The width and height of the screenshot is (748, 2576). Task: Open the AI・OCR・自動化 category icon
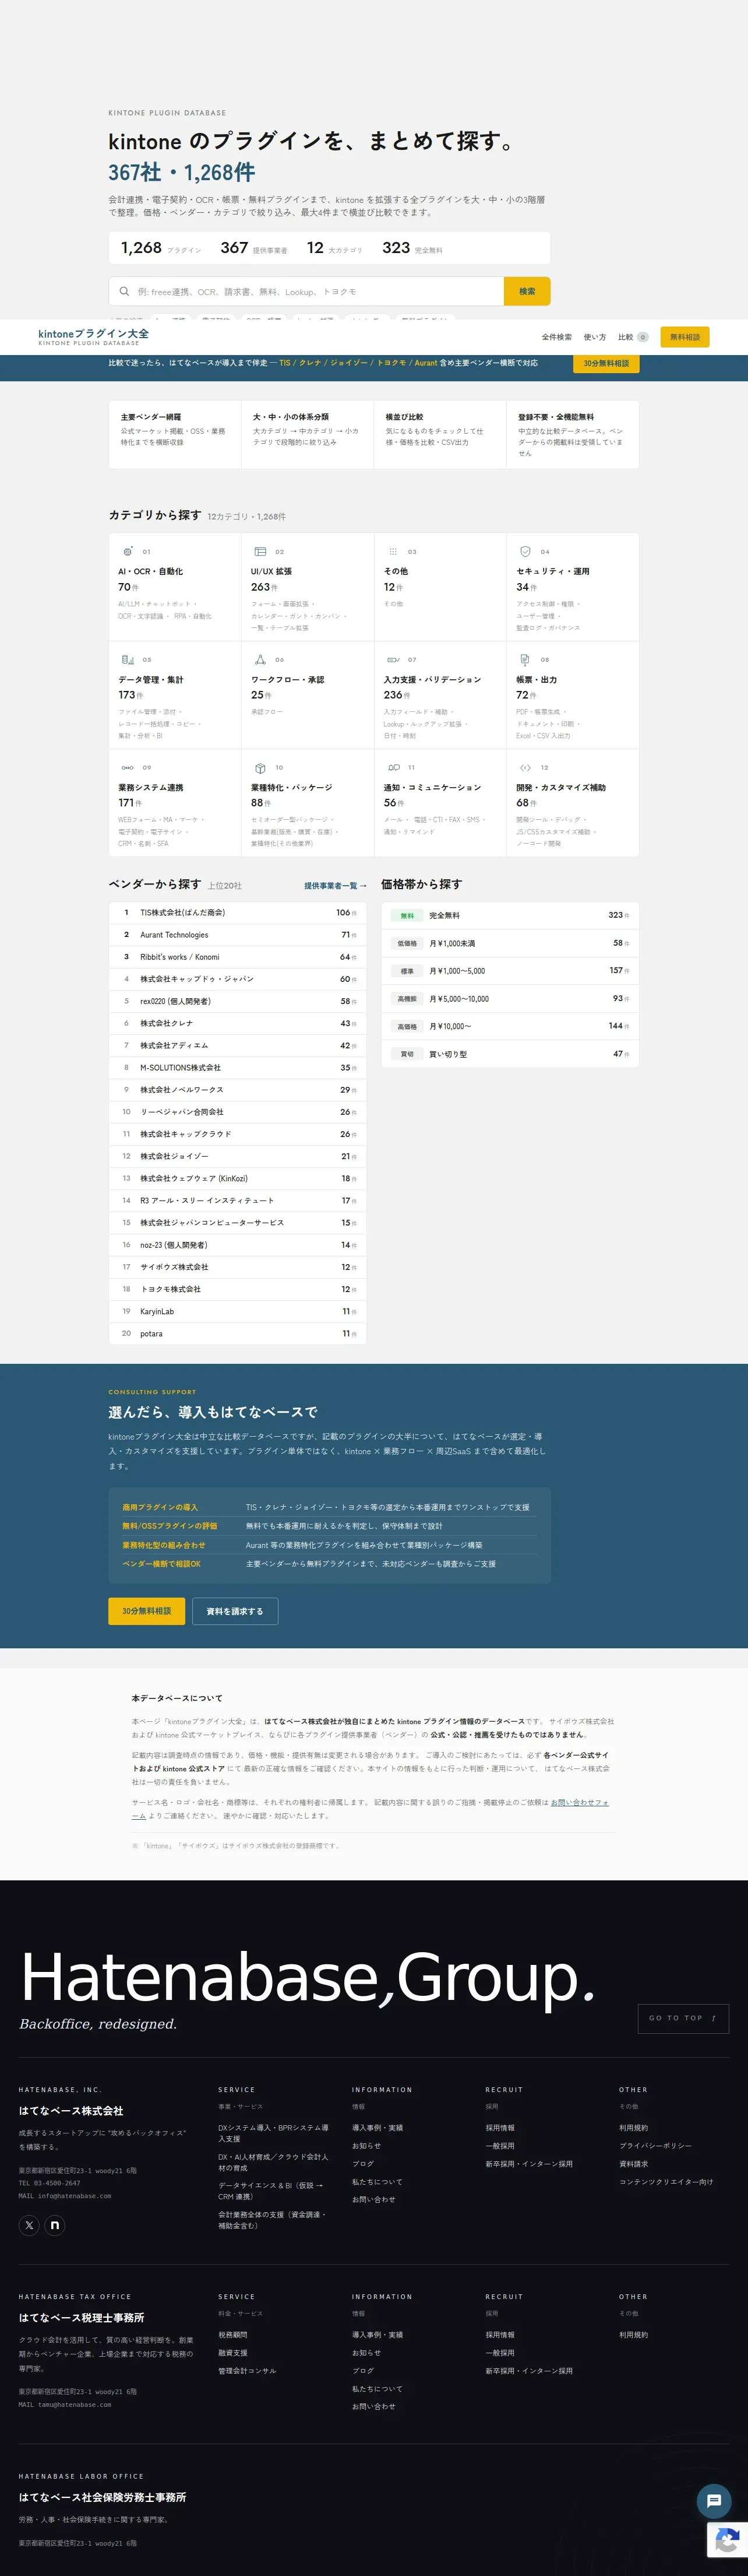pos(127,551)
